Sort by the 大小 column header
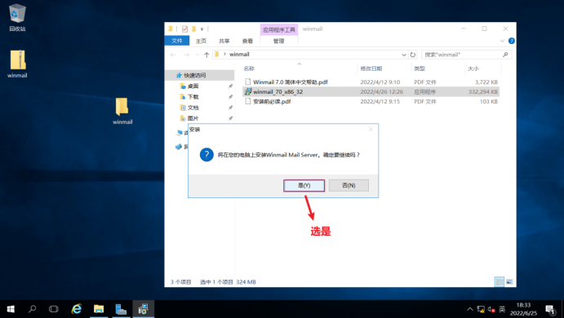This screenshot has height=318, width=564. tap(473, 68)
